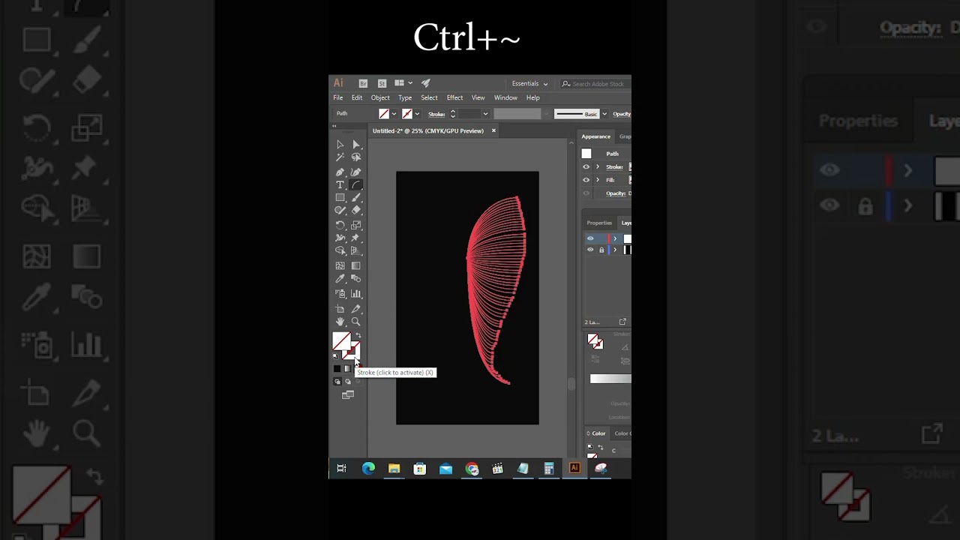Expand the Stroke attribute in Appearance panel
Image resolution: width=960 pixels, height=540 pixels.
[x=598, y=166]
